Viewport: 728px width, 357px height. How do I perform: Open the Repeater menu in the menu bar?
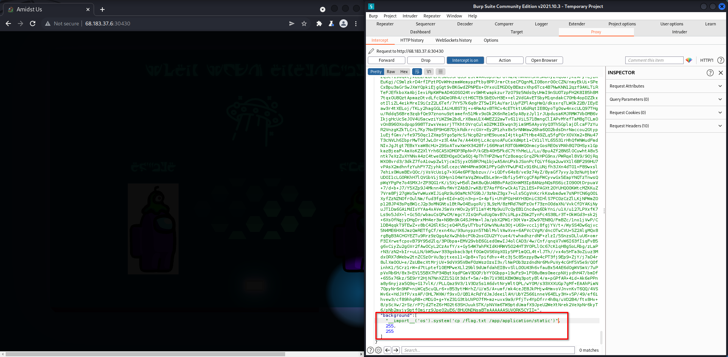point(432,16)
